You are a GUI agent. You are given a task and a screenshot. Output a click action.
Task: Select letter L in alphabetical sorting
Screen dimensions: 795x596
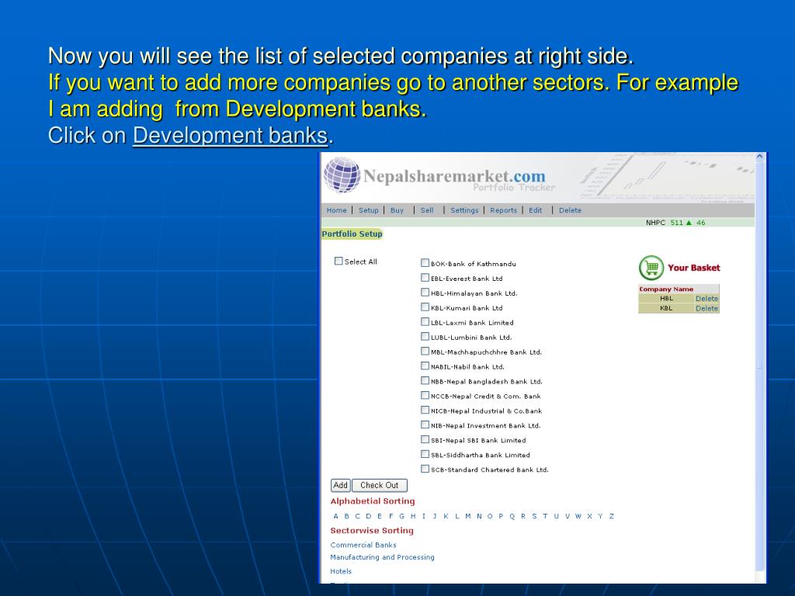457,516
